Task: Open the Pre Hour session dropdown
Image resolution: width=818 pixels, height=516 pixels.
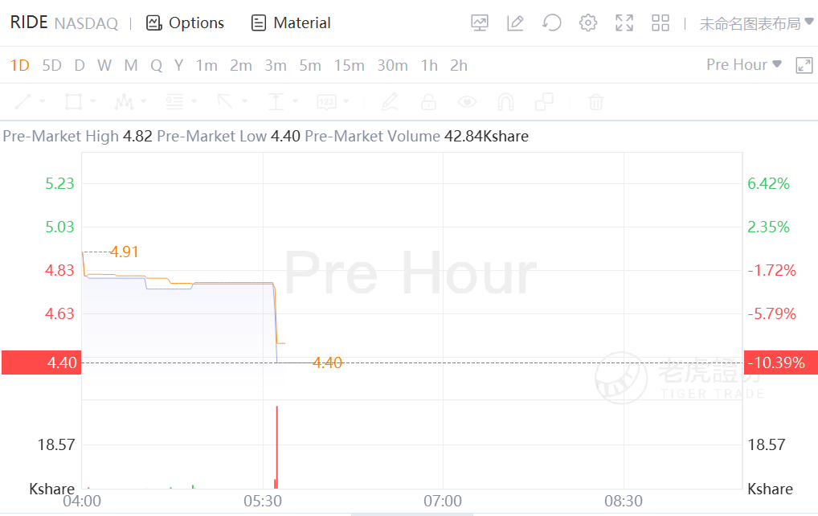Action: tap(744, 64)
